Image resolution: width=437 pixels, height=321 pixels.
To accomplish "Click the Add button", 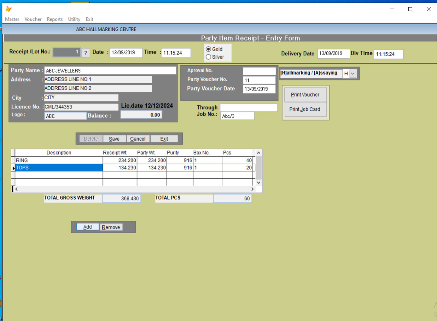I will click(x=88, y=227).
